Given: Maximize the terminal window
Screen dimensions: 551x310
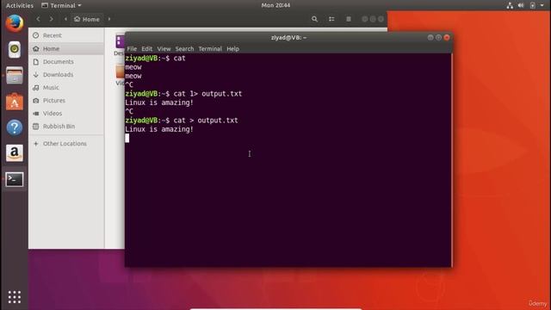Looking at the screenshot, I should point(438,38).
